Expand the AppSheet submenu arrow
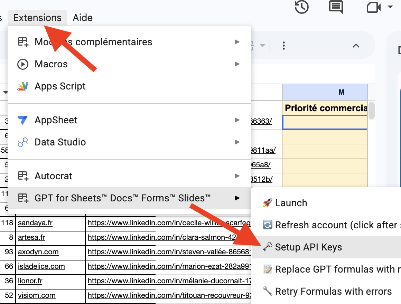This screenshot has width=401, height=304. [x=237, y=120]
